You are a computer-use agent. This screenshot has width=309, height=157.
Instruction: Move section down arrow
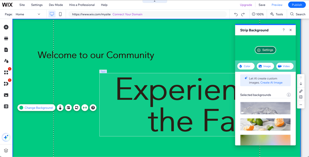[301, 84]
